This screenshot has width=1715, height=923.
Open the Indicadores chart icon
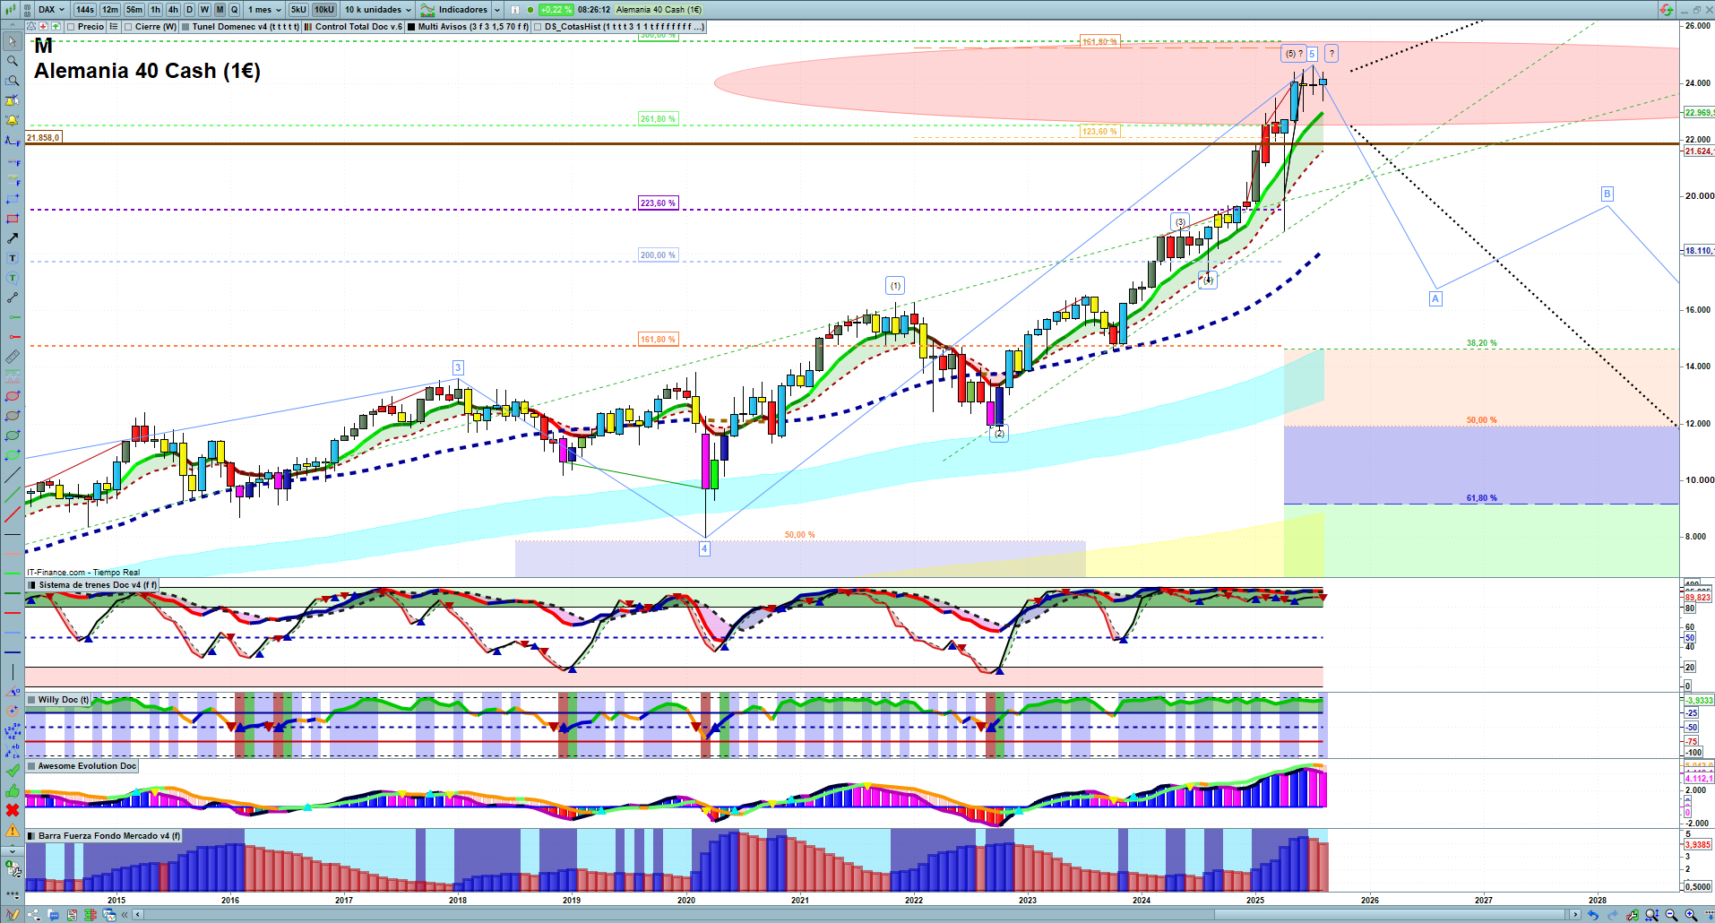(x=427, y=10)
